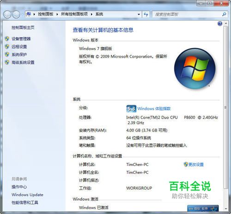Click the genuine Microsoft software badge
This screenshot has height=214, width=231.
(203, 208)
